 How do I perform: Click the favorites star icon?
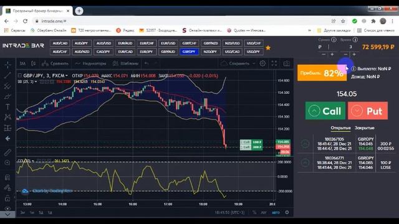268,48
